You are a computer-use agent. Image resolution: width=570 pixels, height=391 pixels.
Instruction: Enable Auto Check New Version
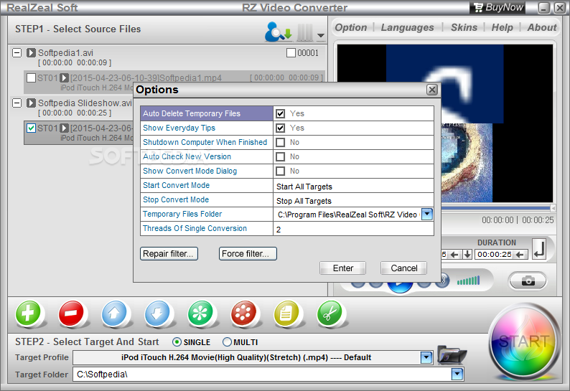point(280,156)
